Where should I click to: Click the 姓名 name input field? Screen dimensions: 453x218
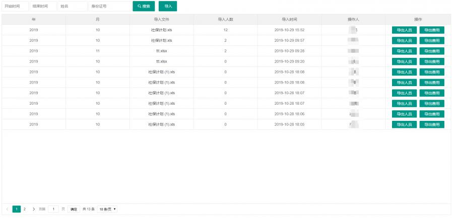[72, 7]
